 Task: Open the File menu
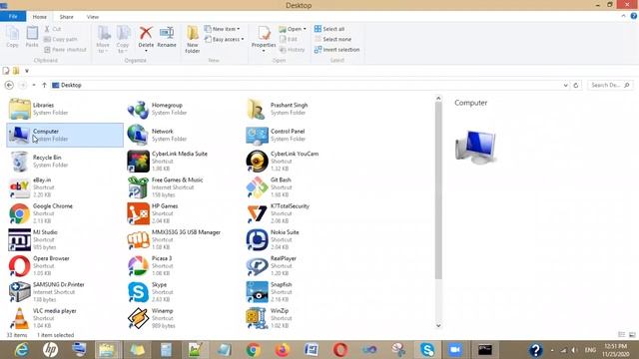pyautogui.click(x=13, y=16)
